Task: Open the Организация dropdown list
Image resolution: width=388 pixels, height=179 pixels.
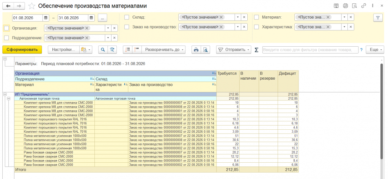Action: tap(108, 28)
